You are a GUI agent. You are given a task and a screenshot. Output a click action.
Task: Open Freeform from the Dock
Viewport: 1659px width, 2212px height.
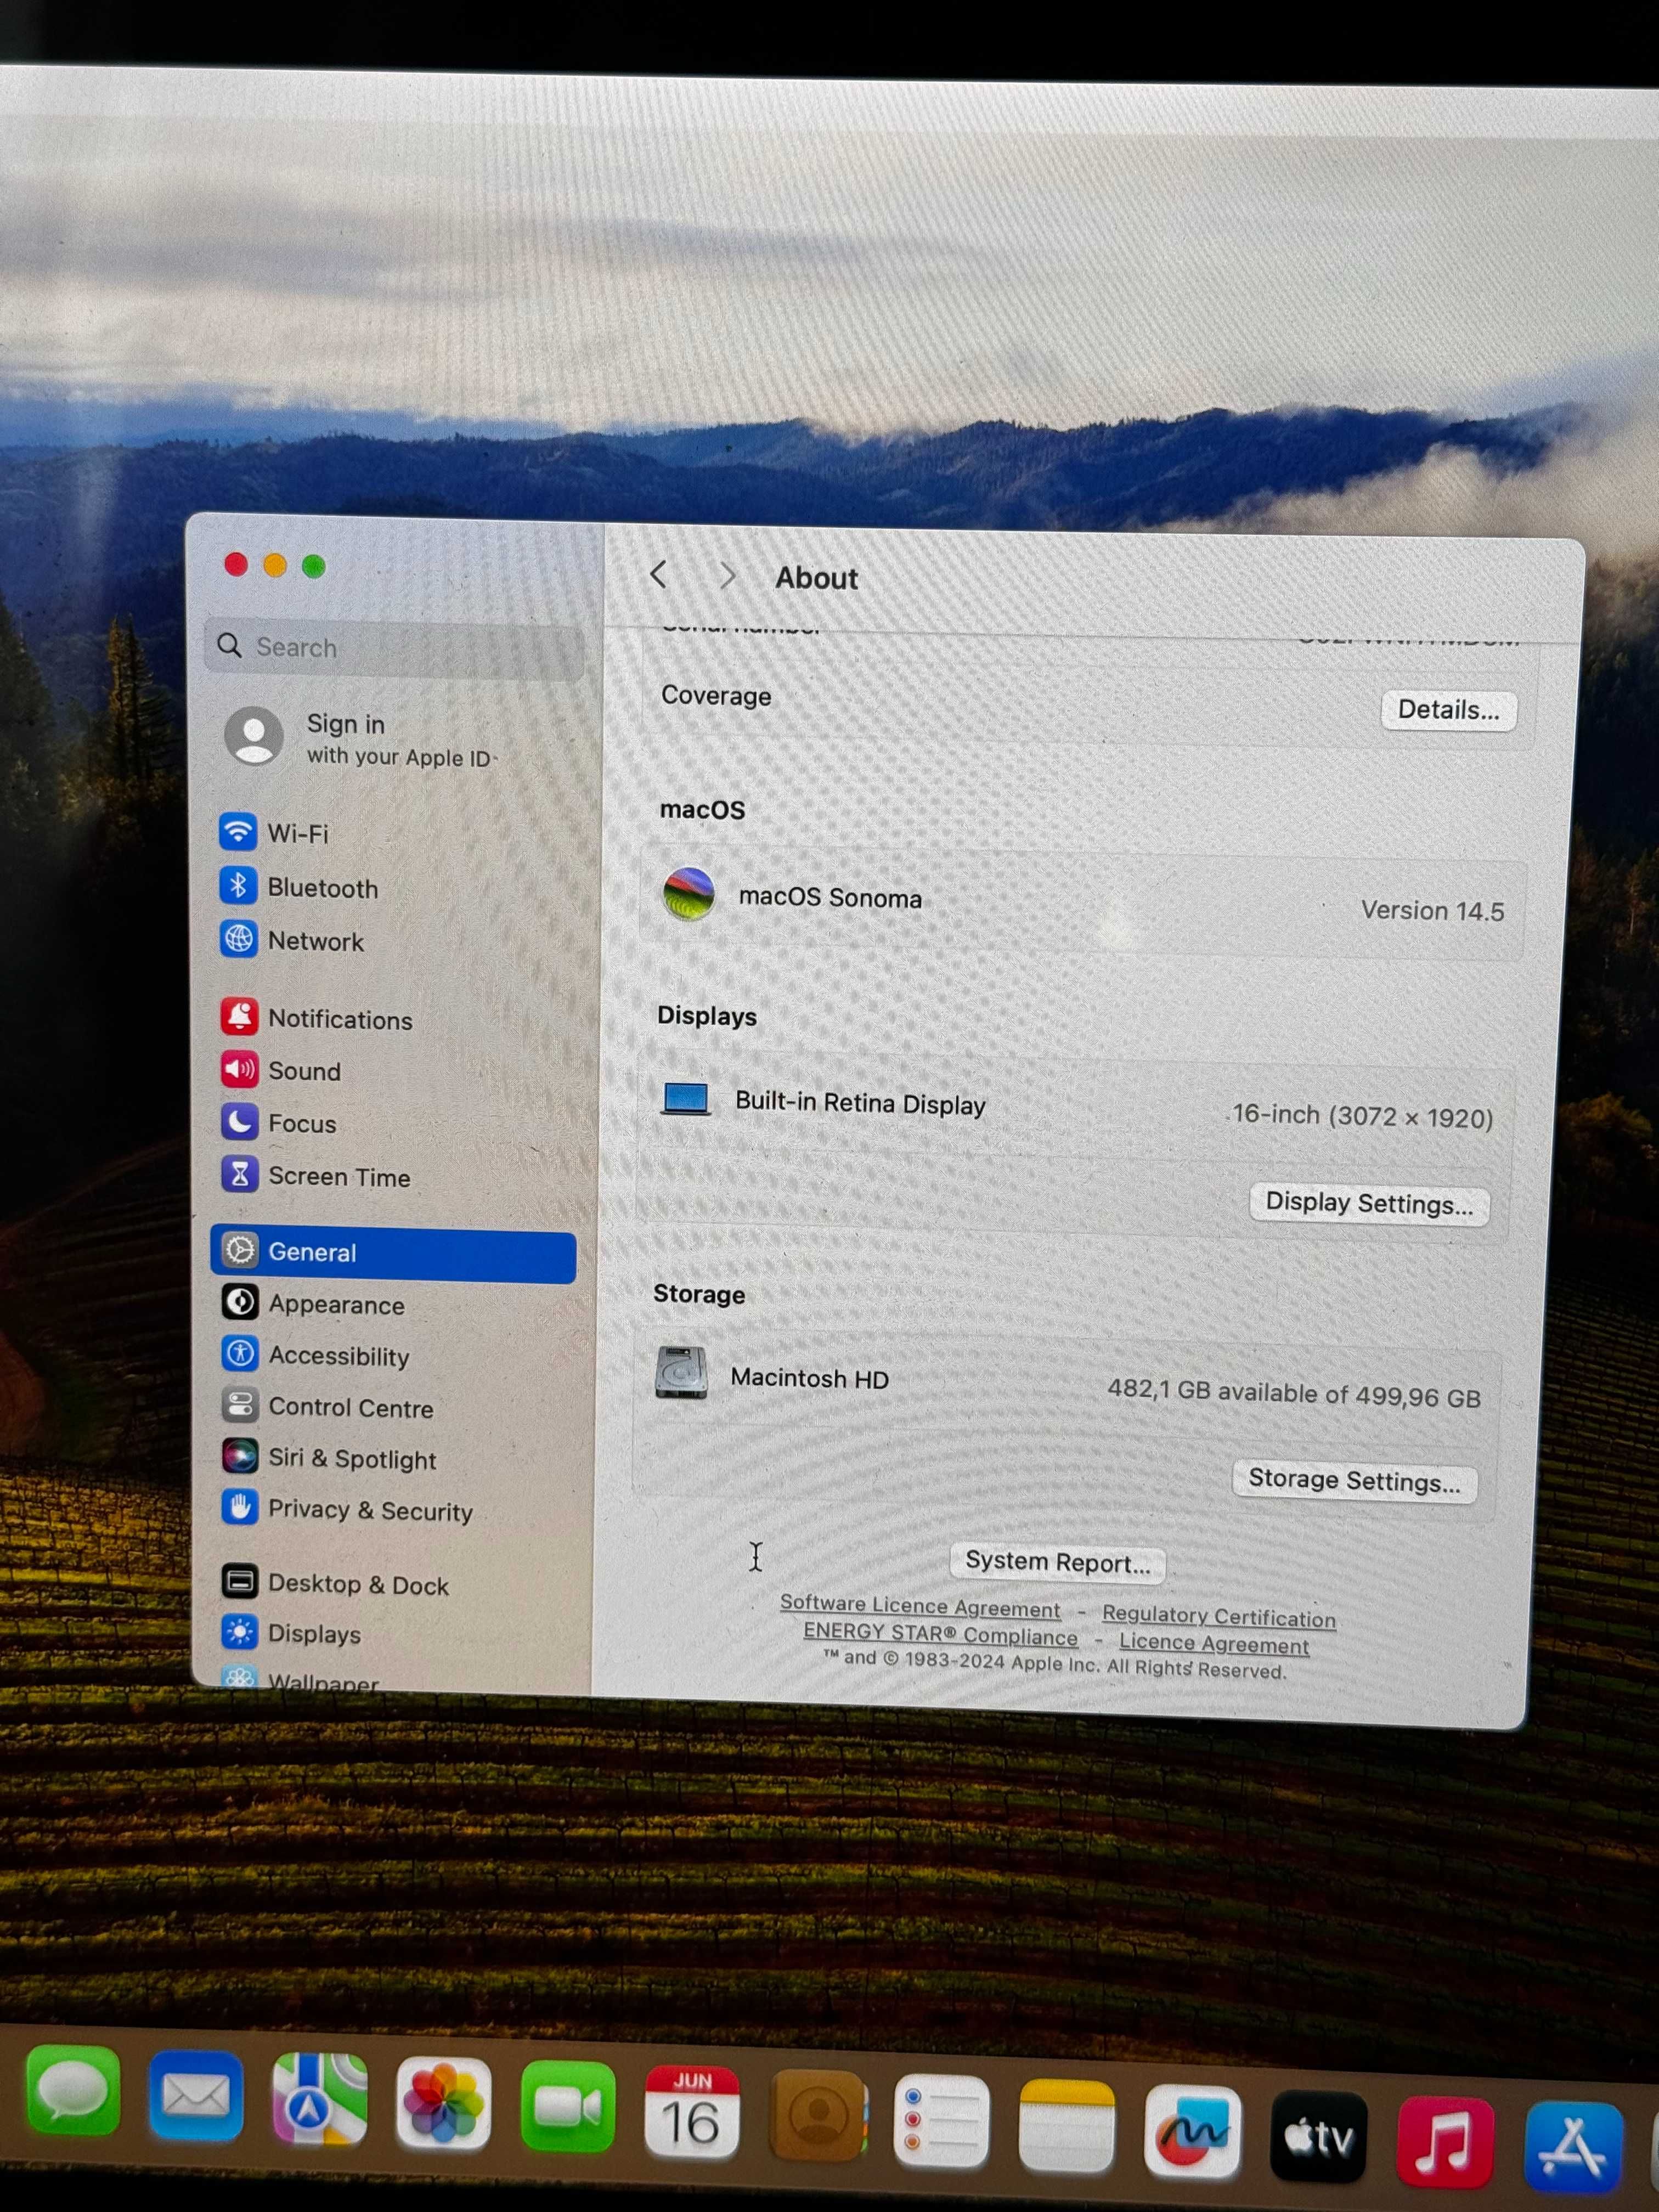click(x=1193, y=2131)
